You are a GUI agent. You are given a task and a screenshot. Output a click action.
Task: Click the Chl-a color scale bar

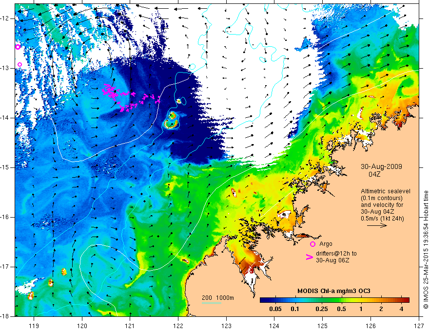pos(334,300)
